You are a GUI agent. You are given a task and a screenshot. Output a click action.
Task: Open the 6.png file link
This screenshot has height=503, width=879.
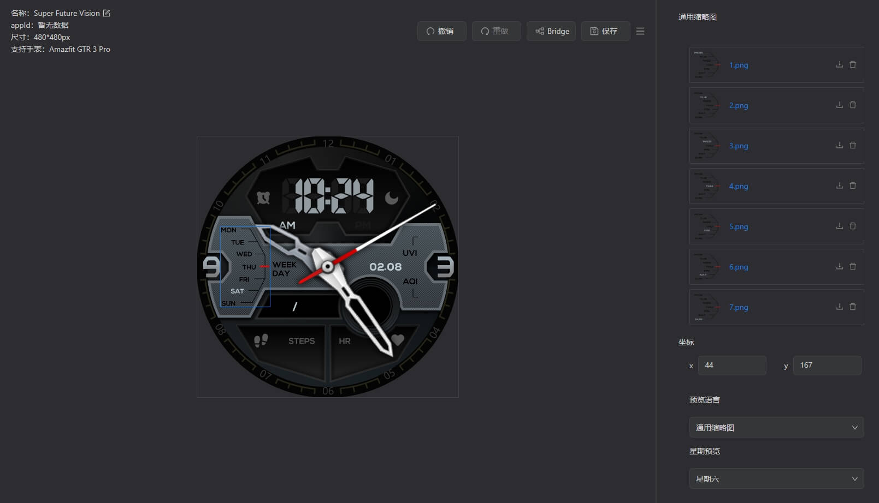738,267
